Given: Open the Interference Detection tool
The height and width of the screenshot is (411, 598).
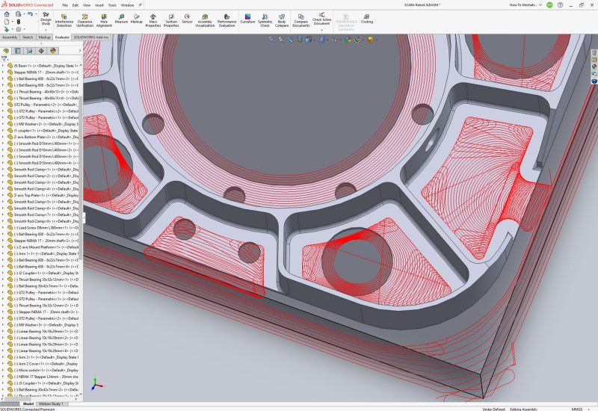Looking at the screenshot, I should click(64, 20).
